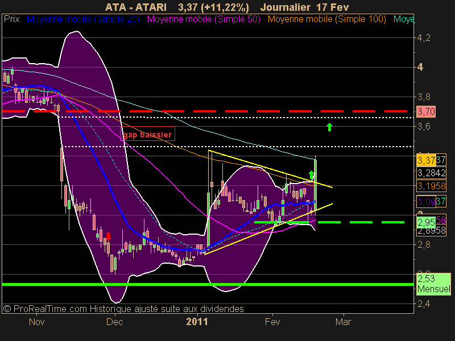
Task: Click the 2,8958 price label
Action: (x=431, y=231)
